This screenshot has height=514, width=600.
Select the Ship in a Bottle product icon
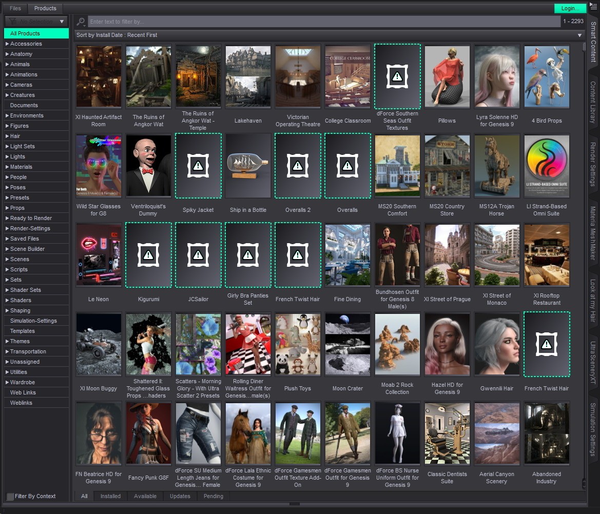248,166
